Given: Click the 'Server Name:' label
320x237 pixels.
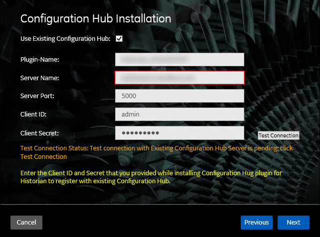Looking at the screenshot, I should 40,78.
